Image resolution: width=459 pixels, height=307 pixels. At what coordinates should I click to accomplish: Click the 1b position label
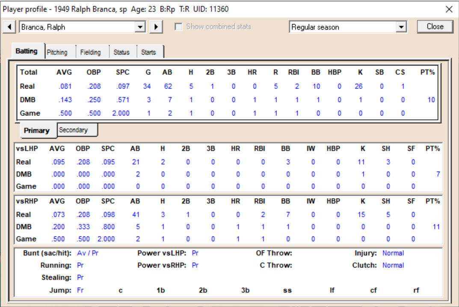coord(161,290)
